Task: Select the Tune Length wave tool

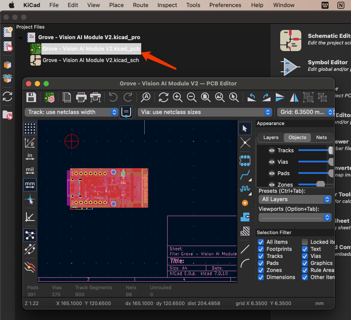Action: point(245,189)
